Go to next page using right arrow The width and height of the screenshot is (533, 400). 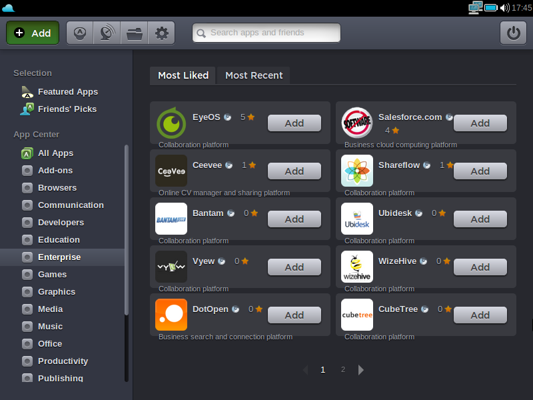(x=361, y=369)
